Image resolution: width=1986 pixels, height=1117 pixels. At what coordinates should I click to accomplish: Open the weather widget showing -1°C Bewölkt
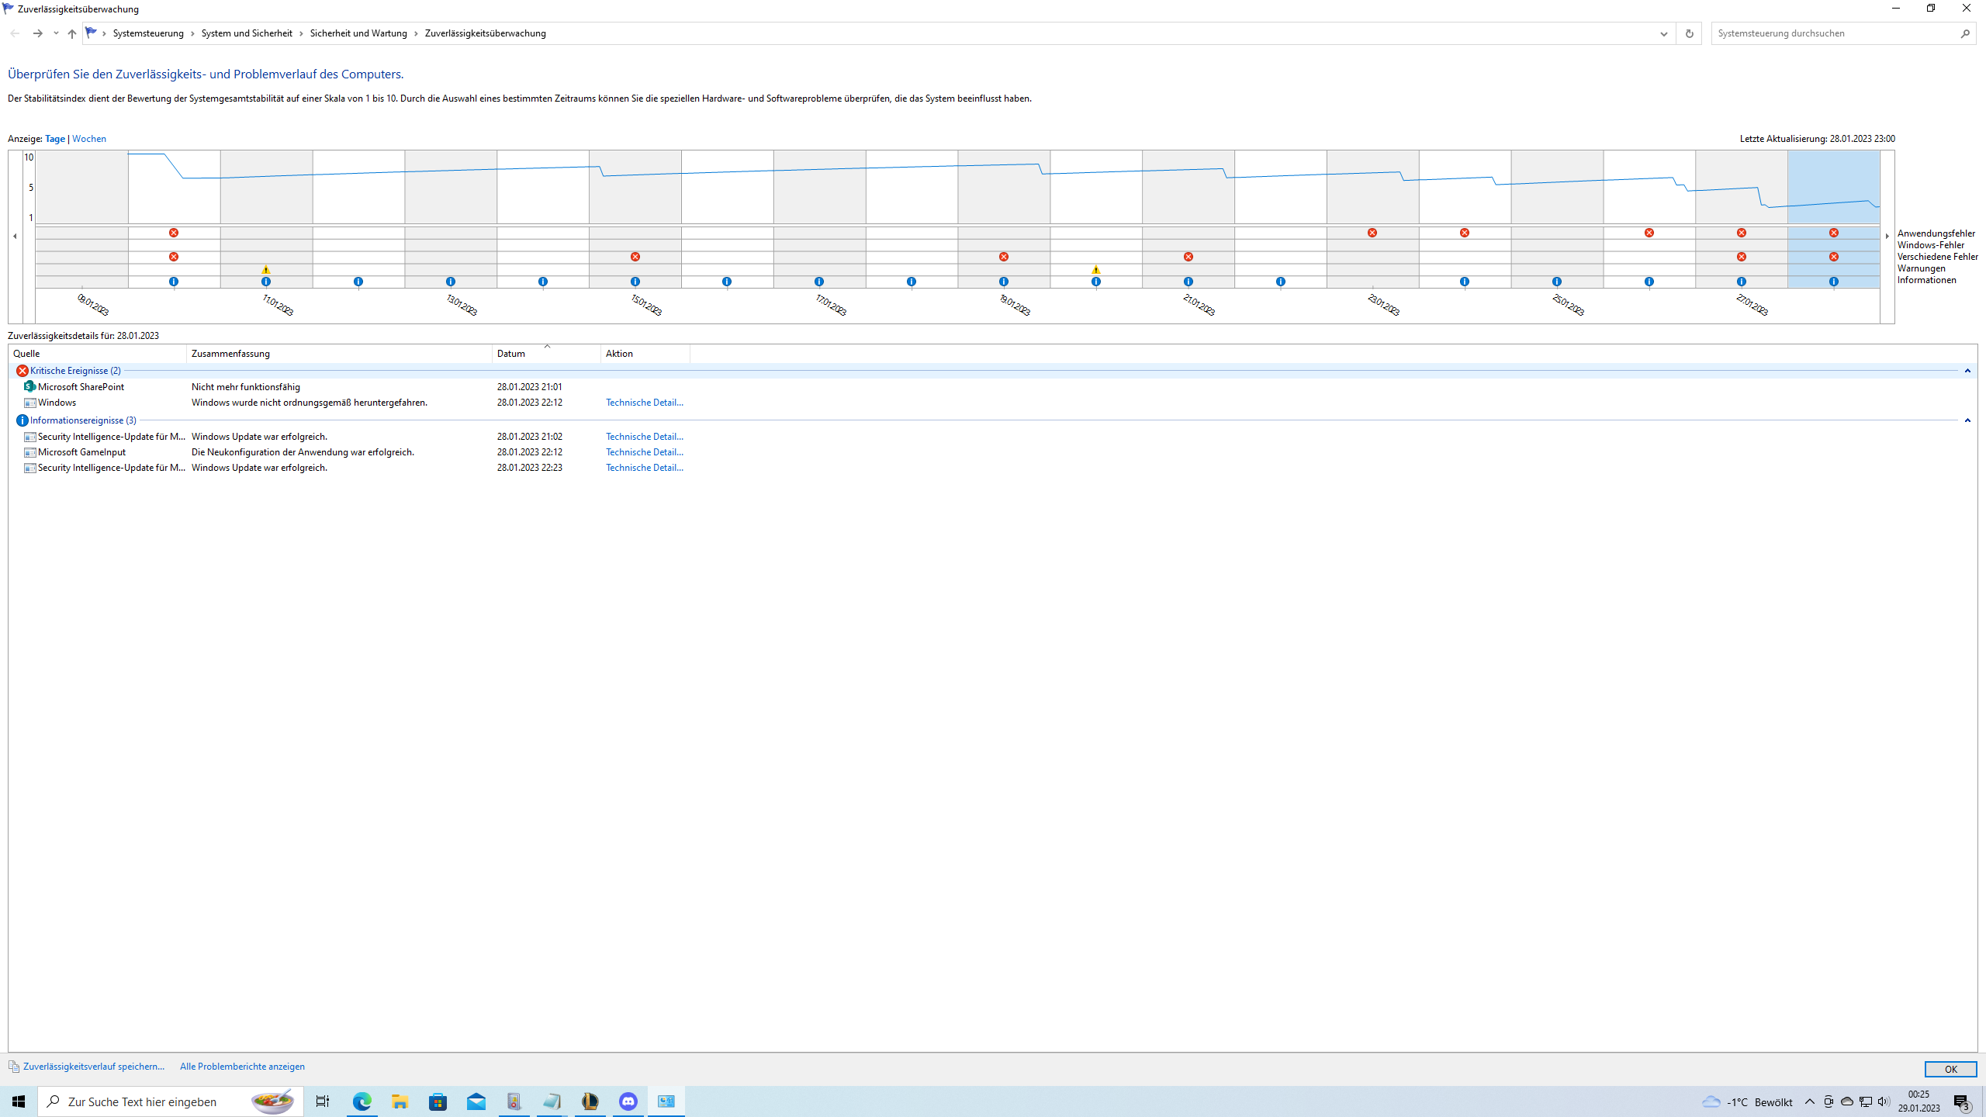click(1747, 1101)
